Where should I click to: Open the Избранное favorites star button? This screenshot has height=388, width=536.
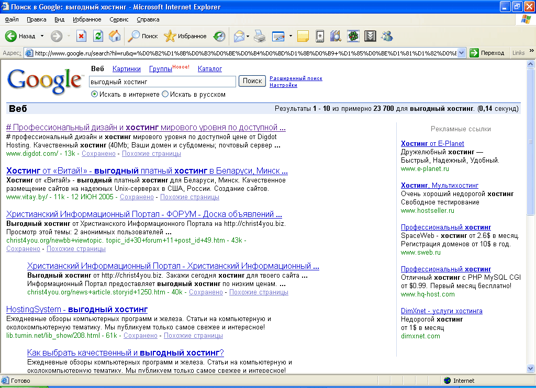(x=185, y=36)
